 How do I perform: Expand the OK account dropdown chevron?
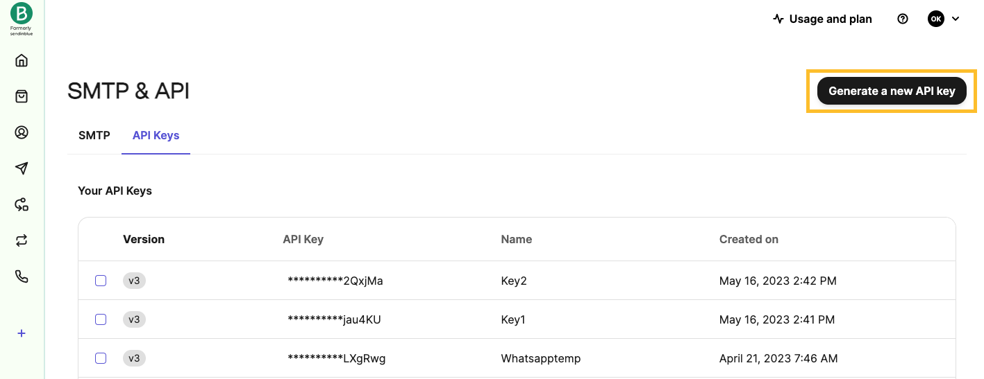coord(956,19)
